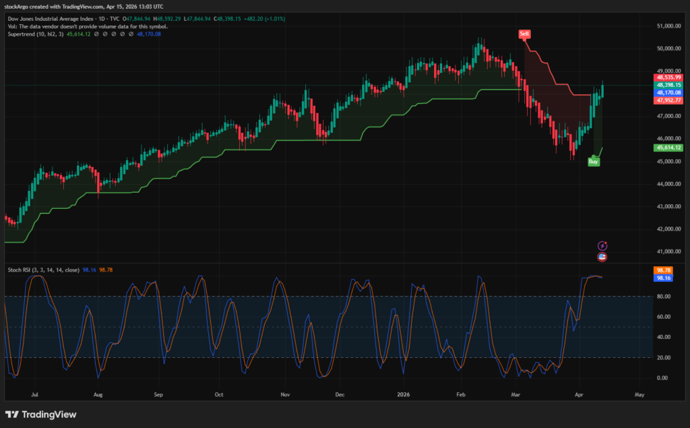The width and height of the screenshot is (690, 428).
Task: Click the green 45,614.12 Supertrend price label
Action: (668, 148)
